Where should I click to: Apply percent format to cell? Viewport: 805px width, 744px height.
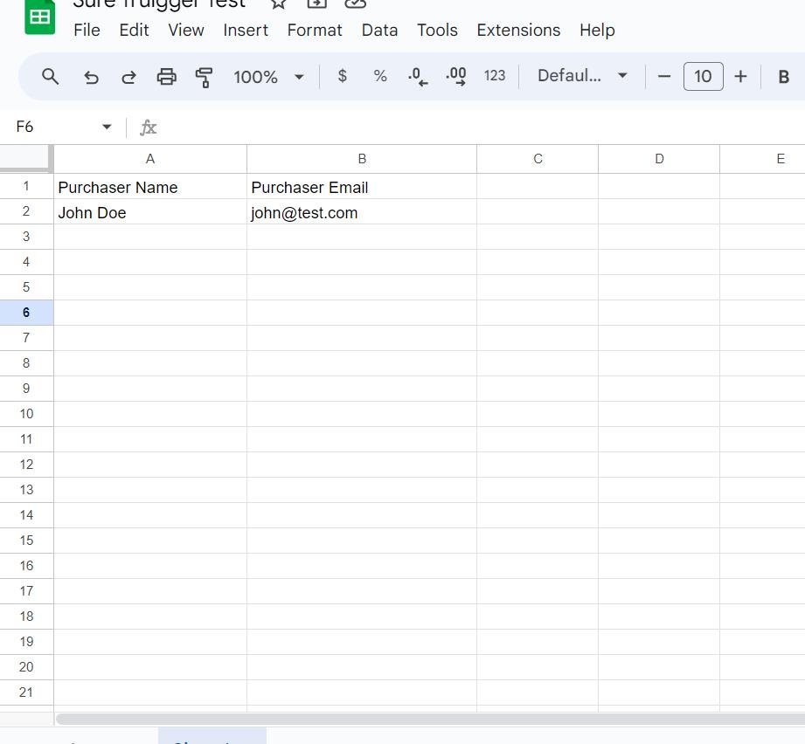pyautogui.click(x=380, y=76)
